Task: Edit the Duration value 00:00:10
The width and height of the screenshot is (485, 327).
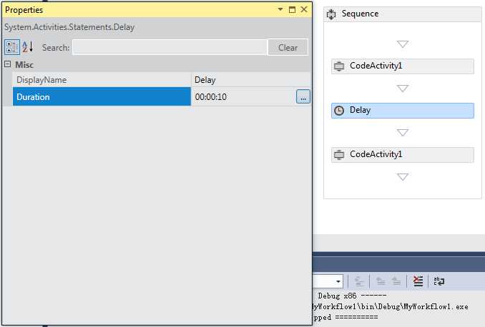Action: (243, 96)
